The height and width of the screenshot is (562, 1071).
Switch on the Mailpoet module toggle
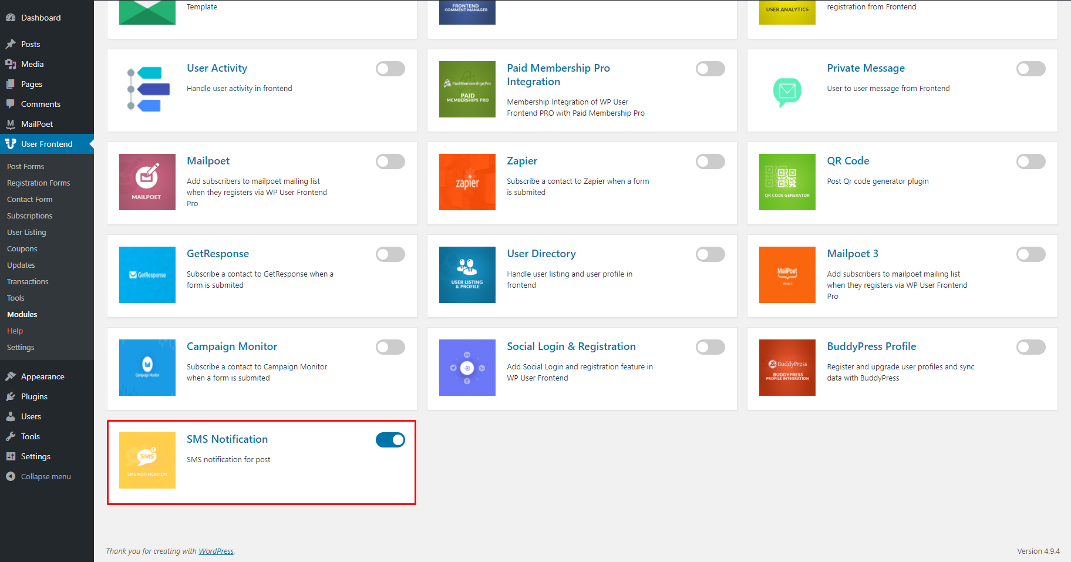click(390, 161)
